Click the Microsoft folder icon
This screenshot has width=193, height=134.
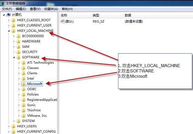tap(23, 84)
